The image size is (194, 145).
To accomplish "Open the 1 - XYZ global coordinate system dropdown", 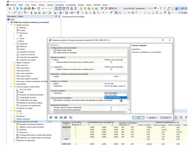I will coord(181,12).
